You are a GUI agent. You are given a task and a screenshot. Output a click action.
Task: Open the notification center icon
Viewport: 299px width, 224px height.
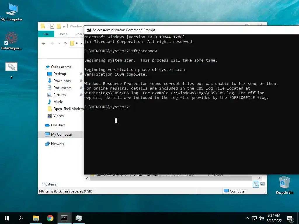[x=289, y=219]
